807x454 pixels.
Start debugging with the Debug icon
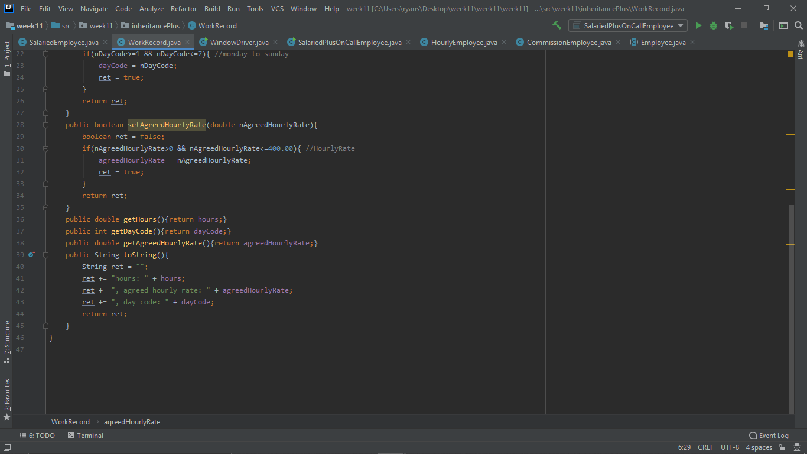coord(713,25)
